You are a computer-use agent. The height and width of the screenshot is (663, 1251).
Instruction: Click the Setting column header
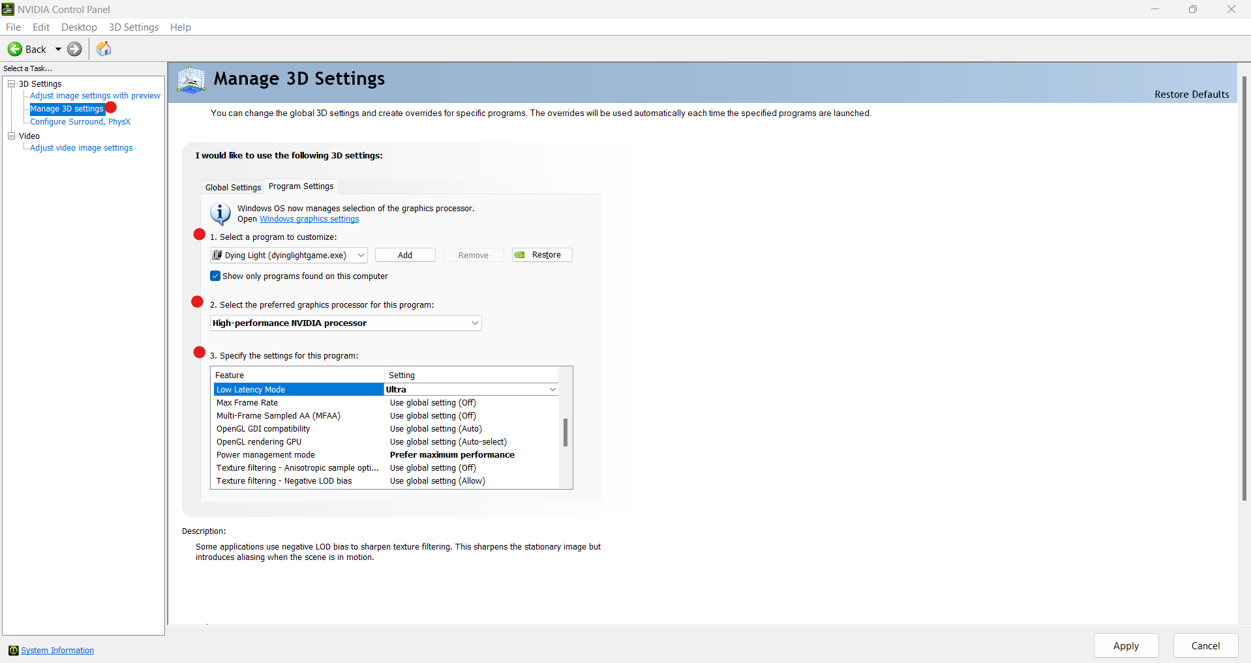tap(472, 376)
